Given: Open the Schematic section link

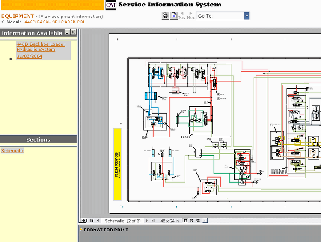Looking at the screenshot, I should click(x=13, y=151).
